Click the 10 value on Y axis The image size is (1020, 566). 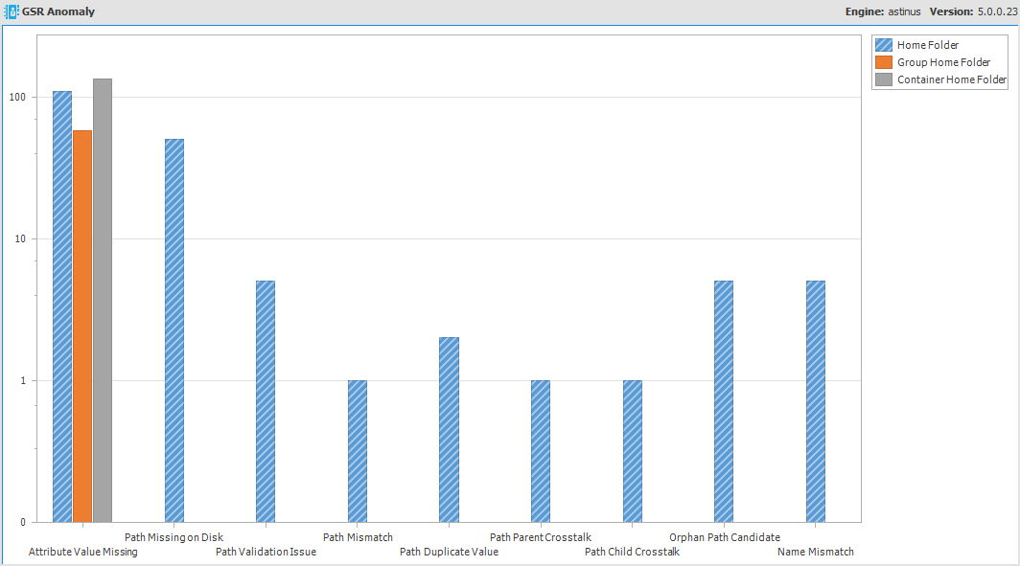[x=20, y=238]
